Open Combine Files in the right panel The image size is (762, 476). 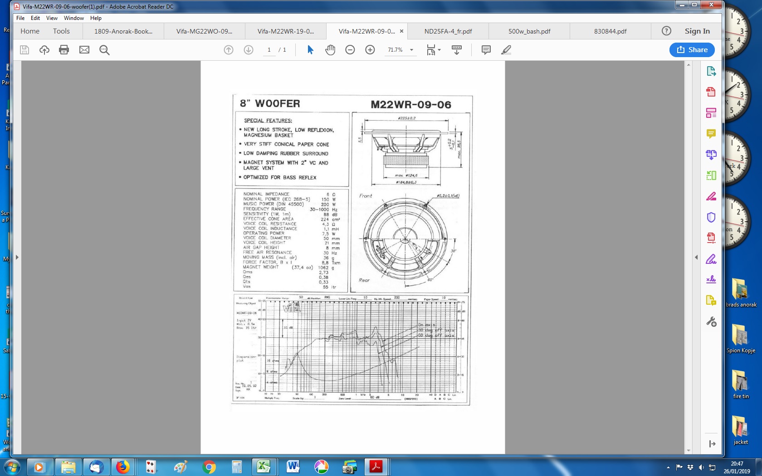click(x=711, y=155)
